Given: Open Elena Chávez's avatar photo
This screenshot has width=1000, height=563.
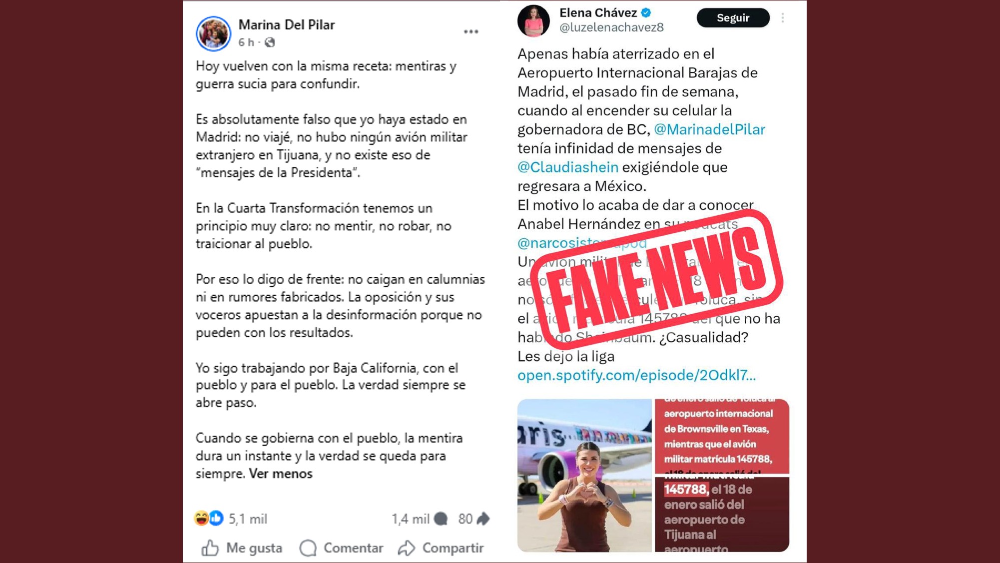Looking at the screenshot, I should [533, 21].
